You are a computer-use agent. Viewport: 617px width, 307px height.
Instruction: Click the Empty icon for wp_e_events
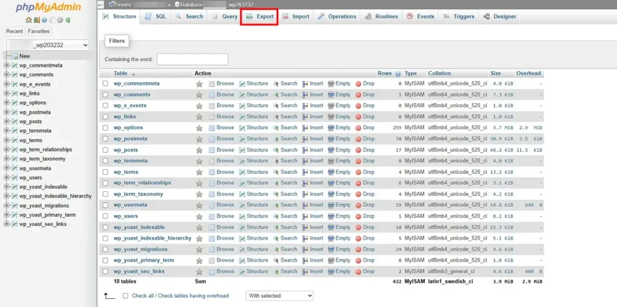pyautogui.click(x=331, y=106)
